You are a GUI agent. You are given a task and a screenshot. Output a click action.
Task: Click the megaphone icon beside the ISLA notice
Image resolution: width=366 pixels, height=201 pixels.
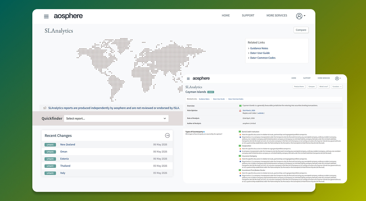(45, 108)
